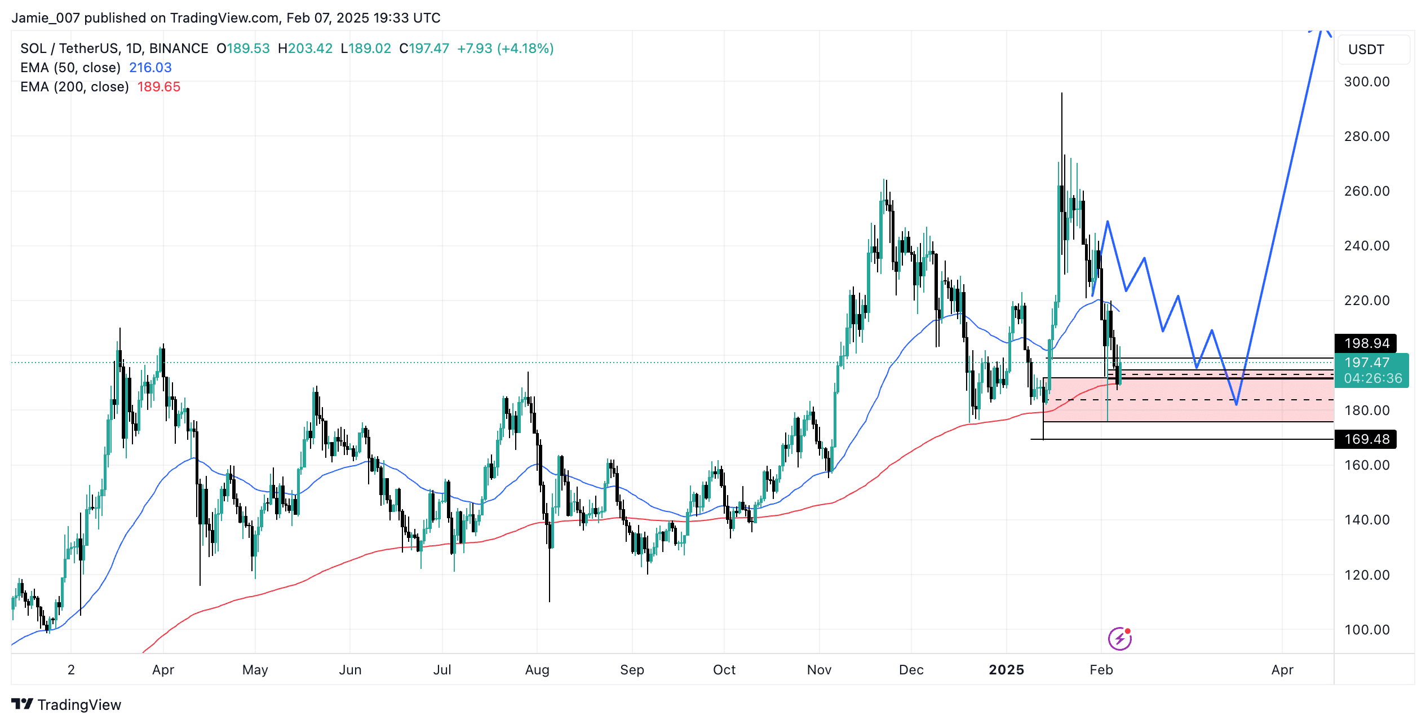Image resolution: width=1426 pixels, height=724 pixels.
Task: Click the Apr label at right of axis
Action: [x=1282, y=670]
